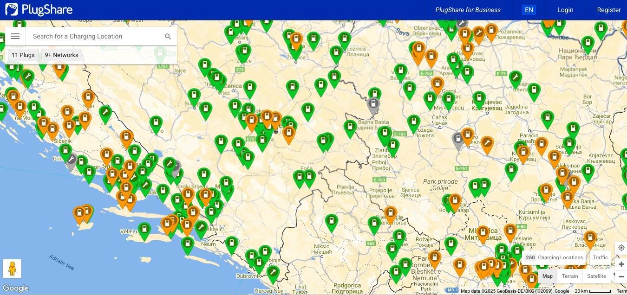The height and width of the screenshot is (295, 627).
Task: Select orange marker at Knin
Action: 88,99
